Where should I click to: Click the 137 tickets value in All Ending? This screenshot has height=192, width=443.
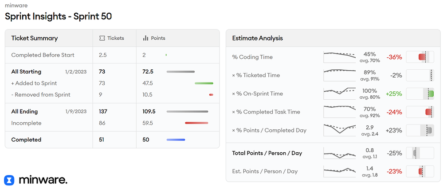103,112
